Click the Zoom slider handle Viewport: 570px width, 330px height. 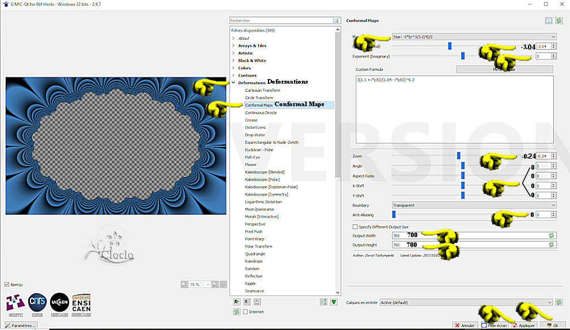point(459,156)
